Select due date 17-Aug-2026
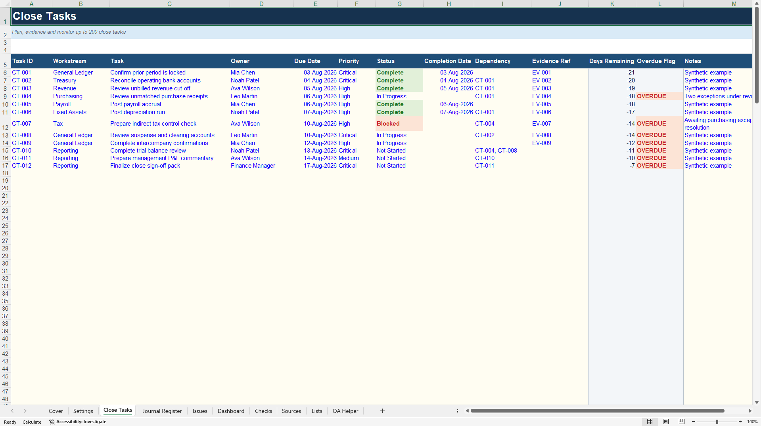Image resolution: width=761 pixels, height=426 pixels. click(315, 166)
